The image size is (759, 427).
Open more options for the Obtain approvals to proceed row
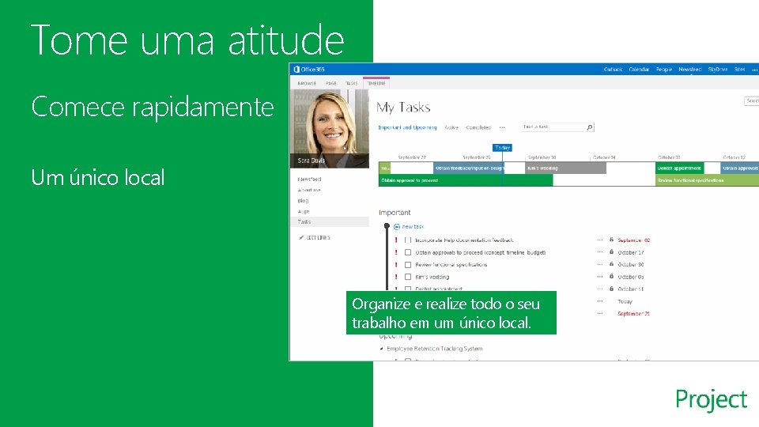(x=600, y=252)
